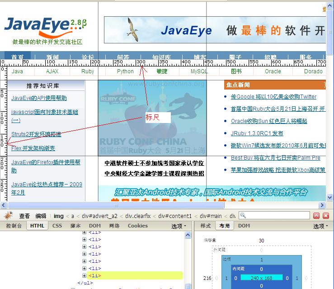Open the 网络 tab
This screenshot has height=289, width=334.
[x=114, y=226]
